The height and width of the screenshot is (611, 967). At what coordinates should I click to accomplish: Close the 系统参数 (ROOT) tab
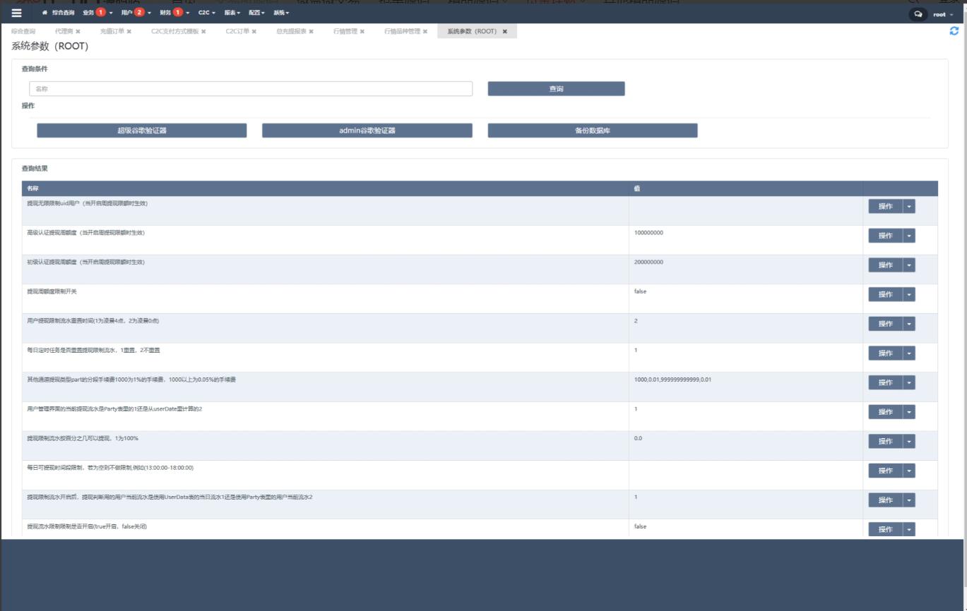click(504, 32)
